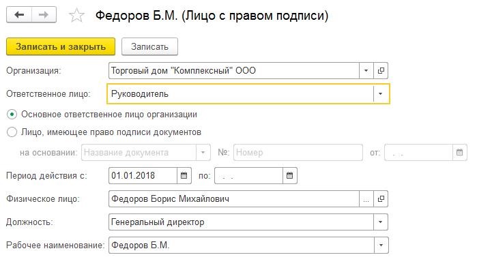Open Название документа dropdown arrow
This screenshot has width=477, height=268.
point(203,152)
